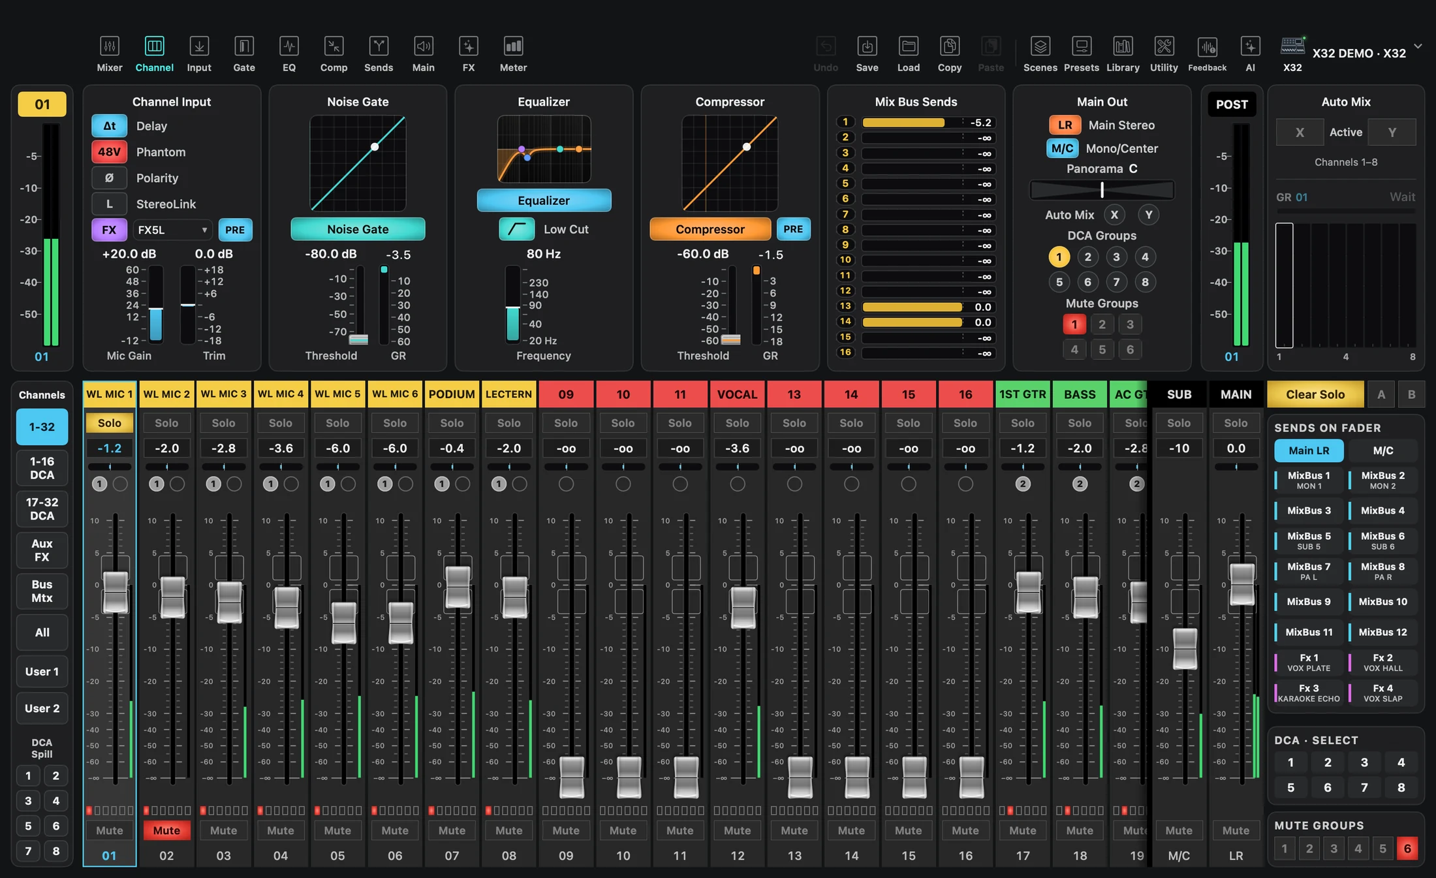The width and height of the screenshot is (1436, 878).
Task: Toggle the Low Cut filter button
Action: coord(516,229)
